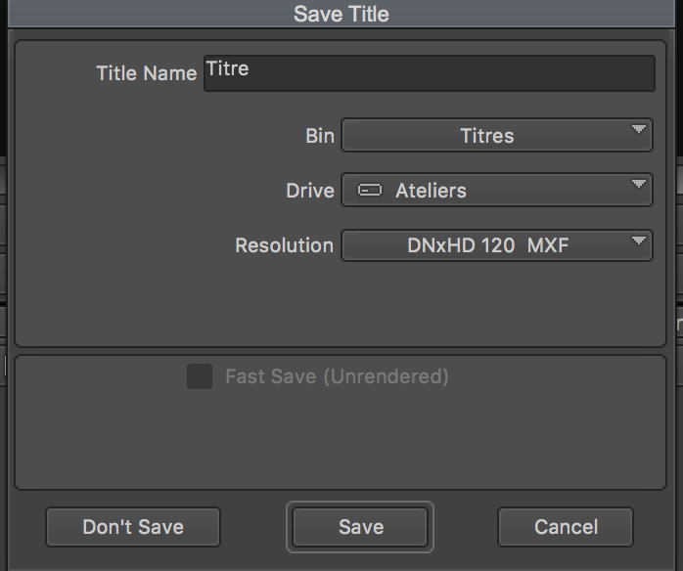This screenshot has height=571, width=683.
Task: Click the Bin dropdown arrow
Action: (x=639, y=129)
